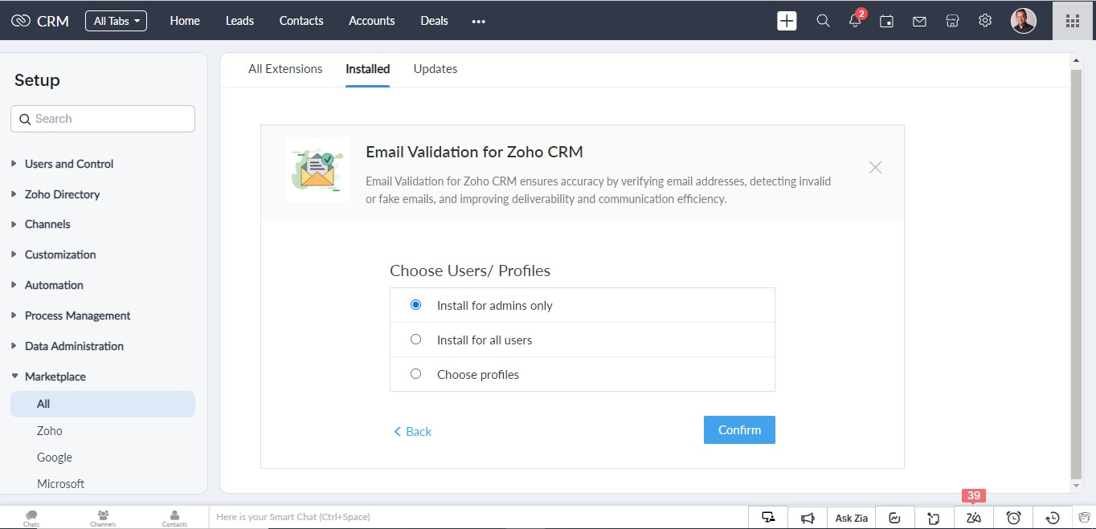Click the Zoho CRM logo
1096x529 pixels.
pos(40,21)
